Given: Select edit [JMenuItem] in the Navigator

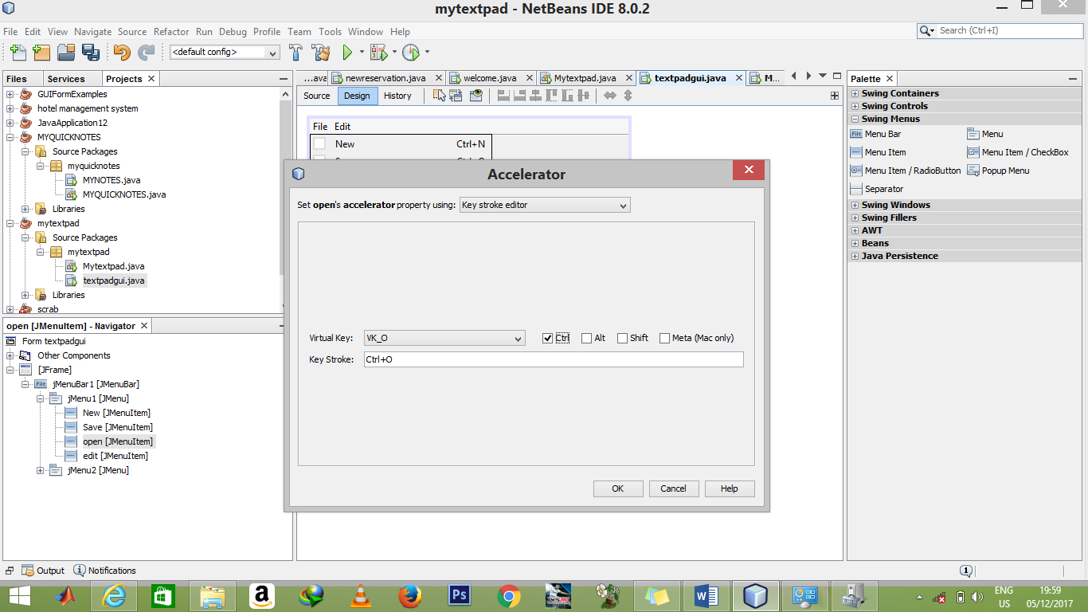Looking at the screenshot, I should tap(115, 456).
